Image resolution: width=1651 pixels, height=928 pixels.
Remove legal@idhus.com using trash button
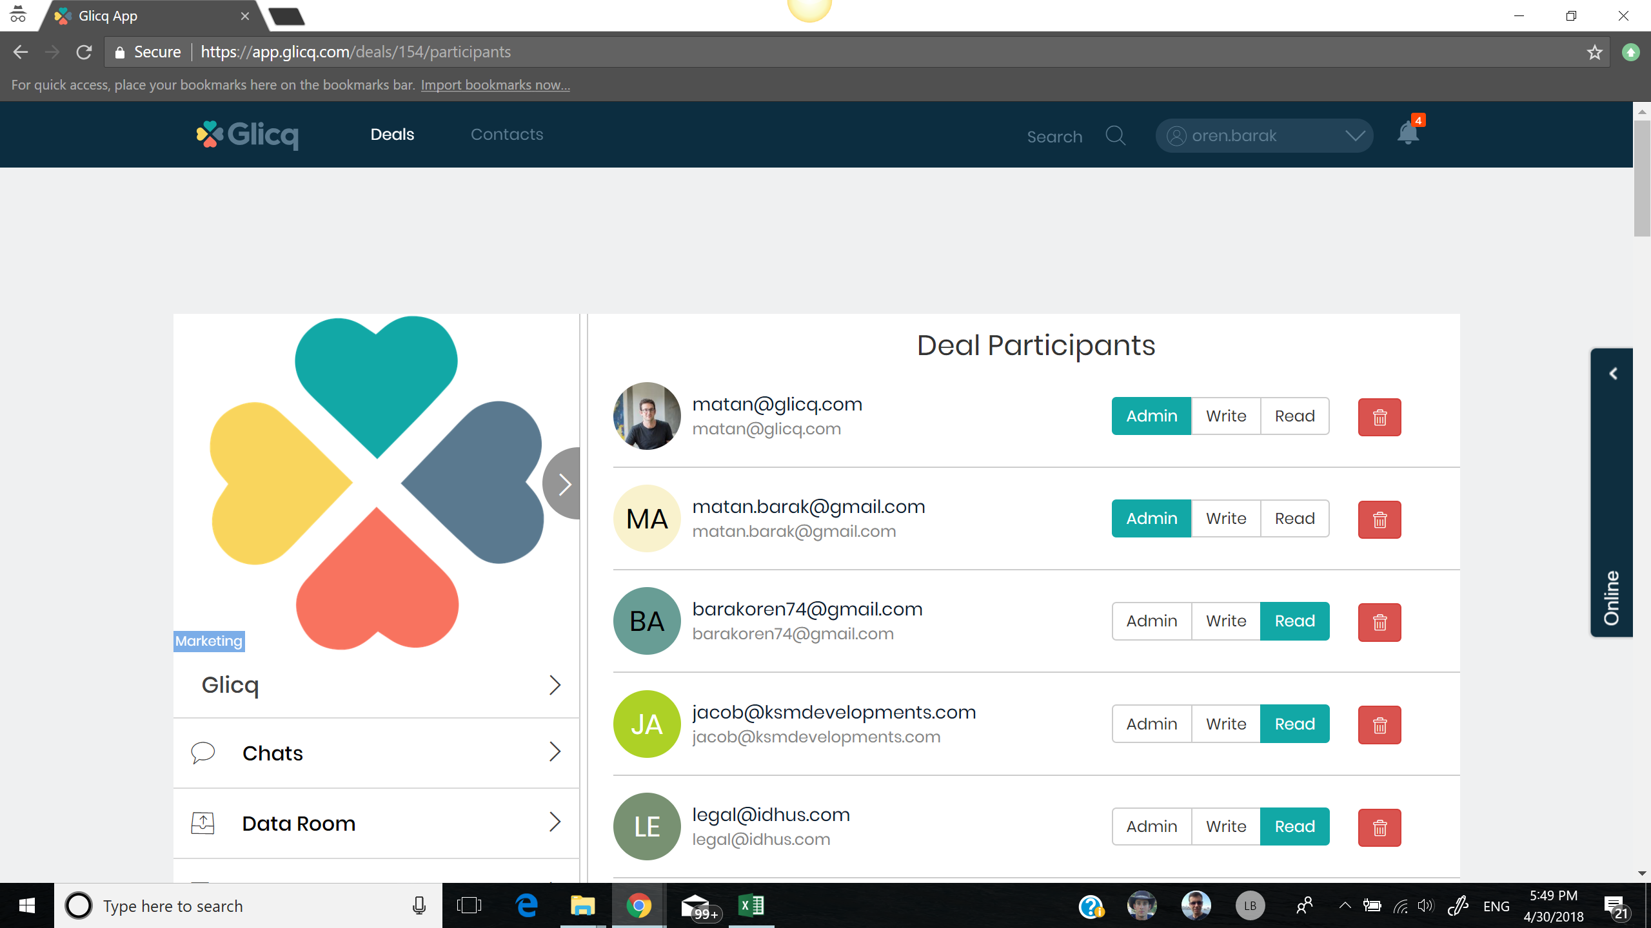[1379, 827]
